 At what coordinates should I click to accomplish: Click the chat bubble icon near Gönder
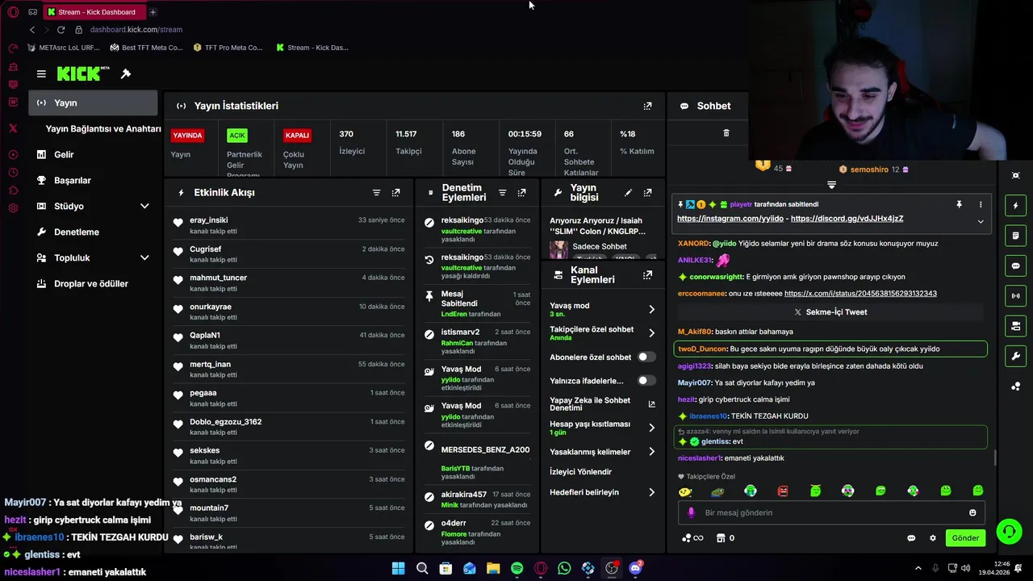click(911, 538)
